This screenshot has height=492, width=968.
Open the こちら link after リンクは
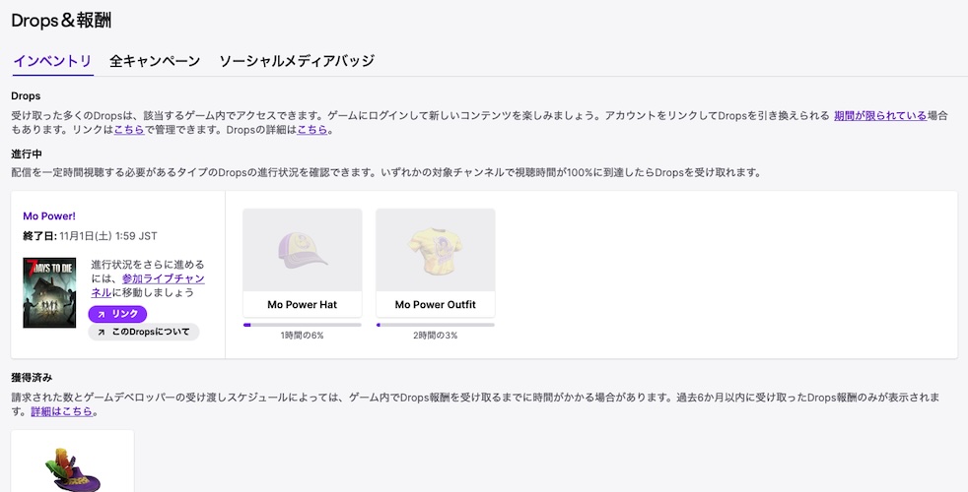[129, 130]
